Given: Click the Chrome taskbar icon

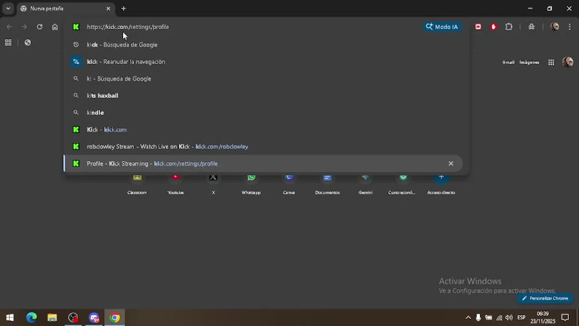Looking at the screenshot, I should coord(115,318).
